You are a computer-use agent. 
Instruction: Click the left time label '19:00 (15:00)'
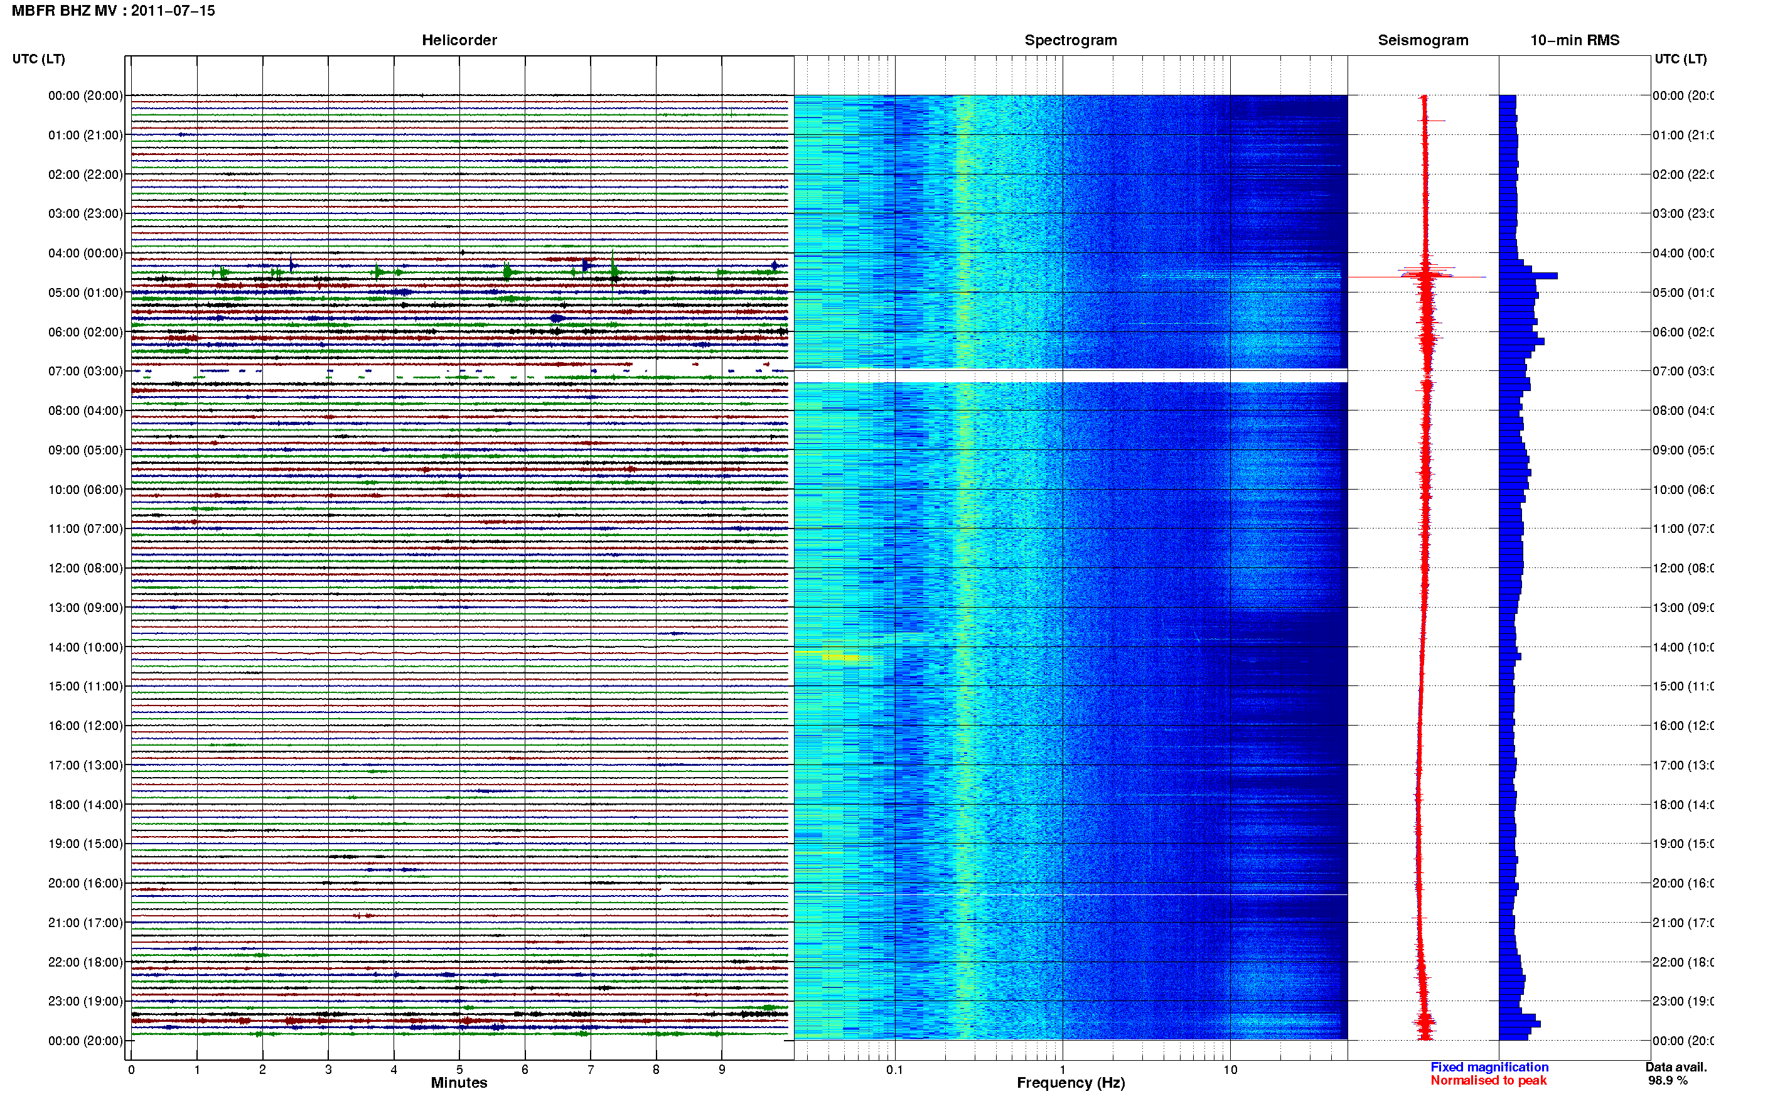[85, 844]
